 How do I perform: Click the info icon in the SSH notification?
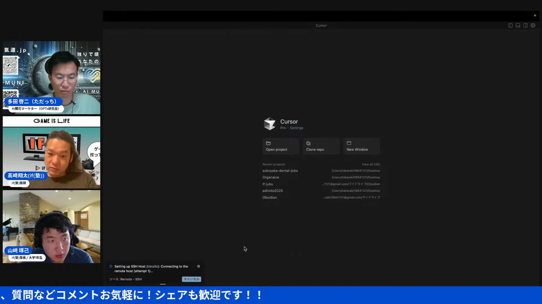(x=111, y=266)
